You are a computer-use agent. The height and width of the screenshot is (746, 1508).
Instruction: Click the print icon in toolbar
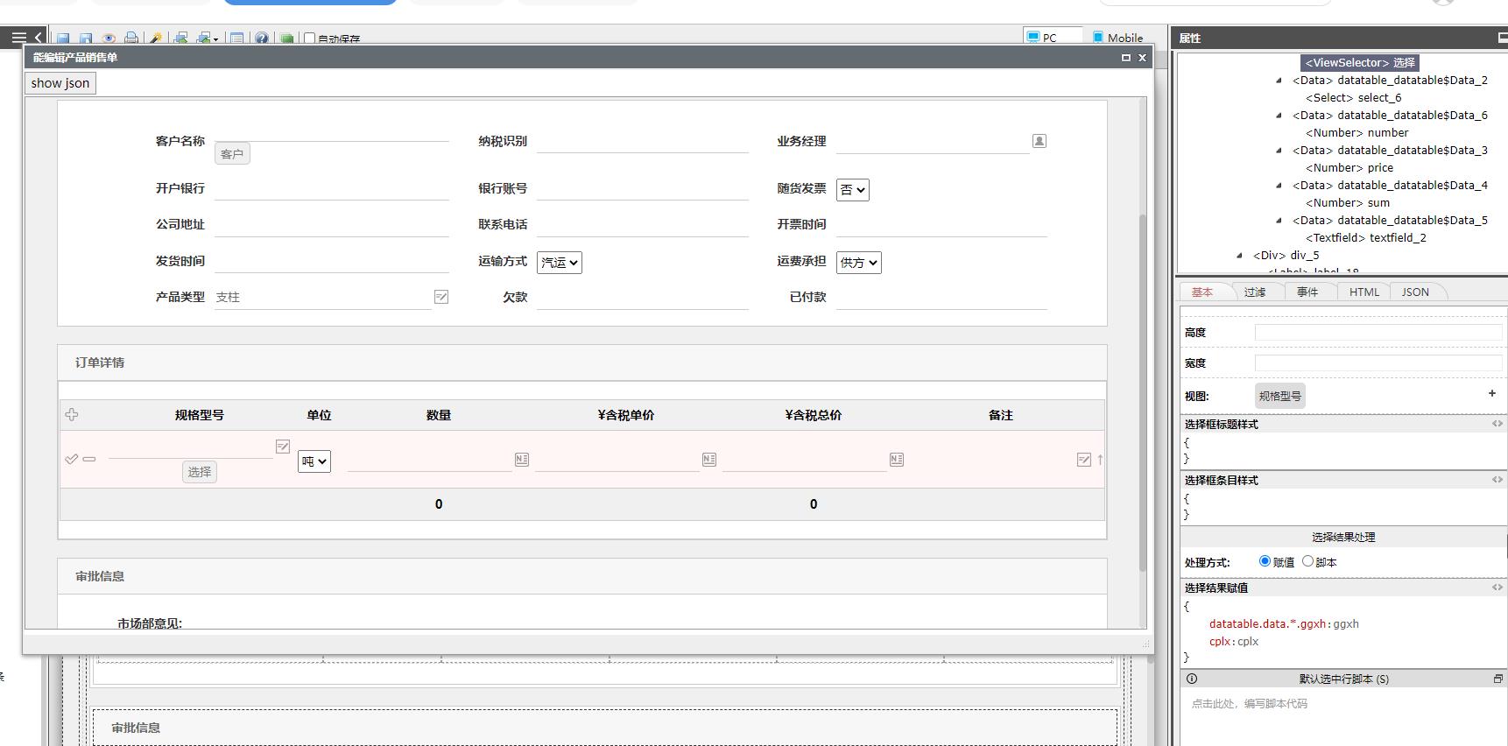pos(131,39)
